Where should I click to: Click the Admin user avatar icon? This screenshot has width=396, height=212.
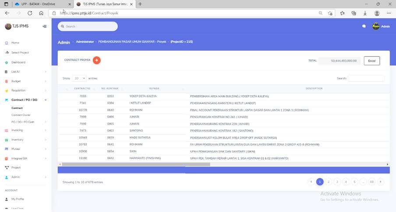(376, 26)
